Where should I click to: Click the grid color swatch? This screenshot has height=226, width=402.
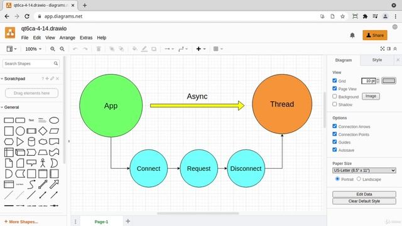[x=389, y=81]
